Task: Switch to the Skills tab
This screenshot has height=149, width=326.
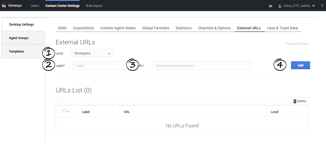Action: click(x=62, y=28)
